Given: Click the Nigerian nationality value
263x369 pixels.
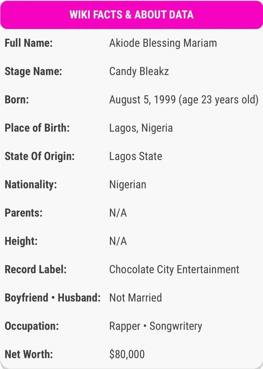Looking at the screenshot, I should pos(127,185).
